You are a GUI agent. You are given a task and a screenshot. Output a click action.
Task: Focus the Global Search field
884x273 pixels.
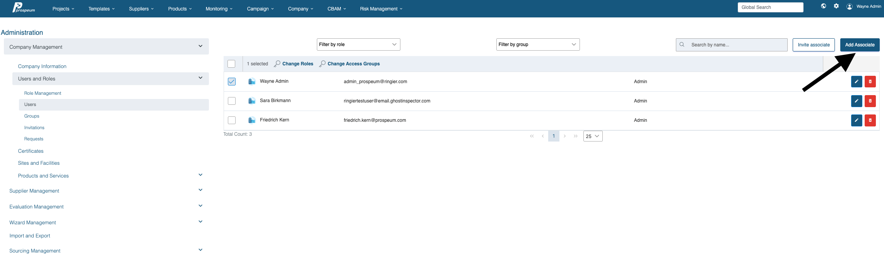point(770,7)
